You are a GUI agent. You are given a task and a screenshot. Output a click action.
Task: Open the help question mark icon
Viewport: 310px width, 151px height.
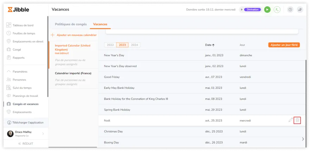click(290, 9)
